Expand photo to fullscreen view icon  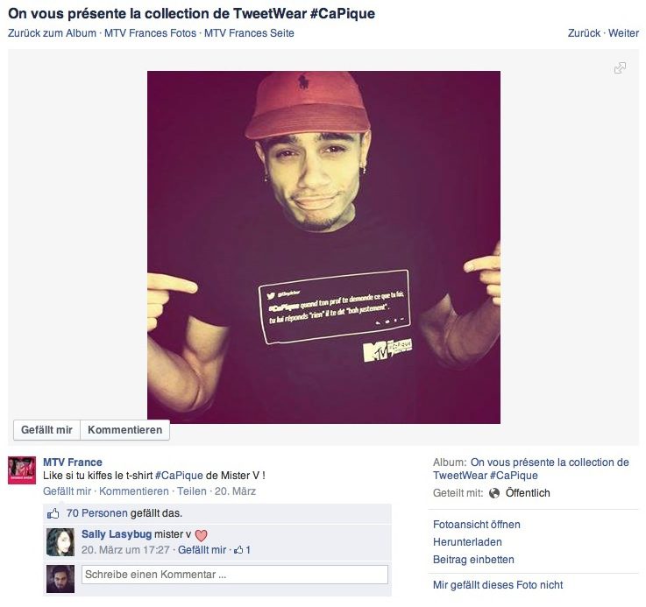click(x=620, y=68)
